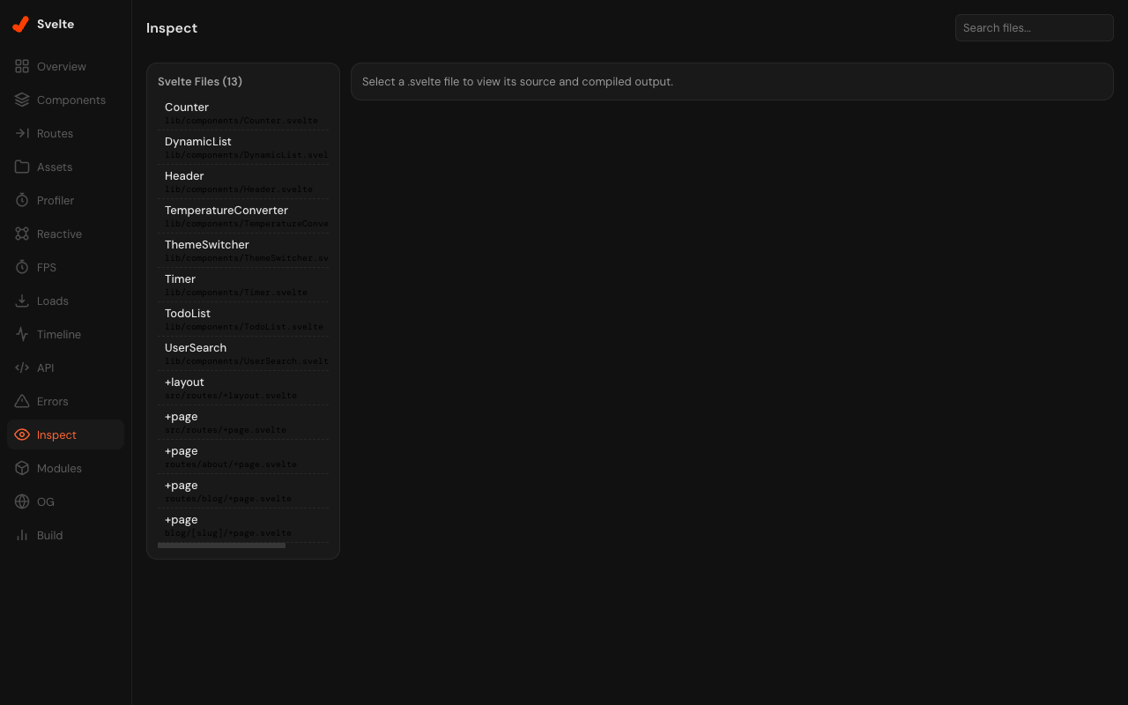View the TemperatureConverter file
The image size is (1128, 705).
coord(243,217)
